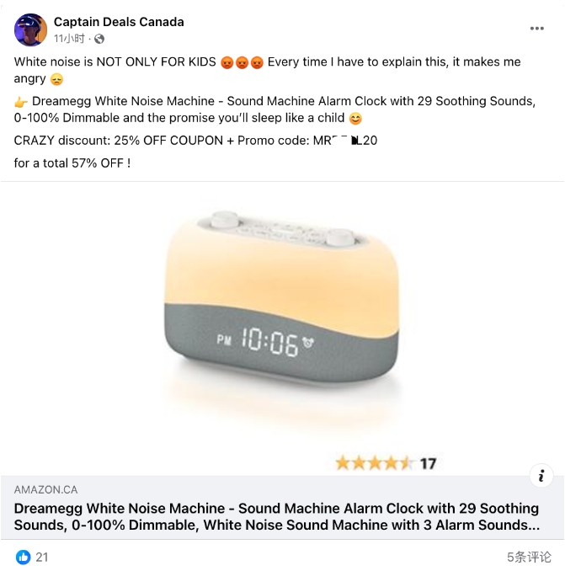View the 5条评论 comments count

click(x=529, y=557)
